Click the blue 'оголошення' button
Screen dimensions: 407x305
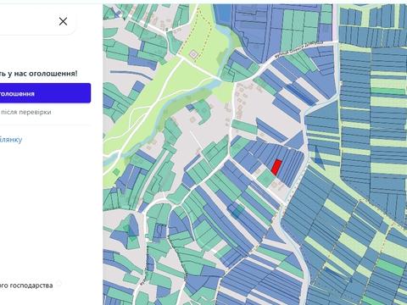[x=45, y=93]
